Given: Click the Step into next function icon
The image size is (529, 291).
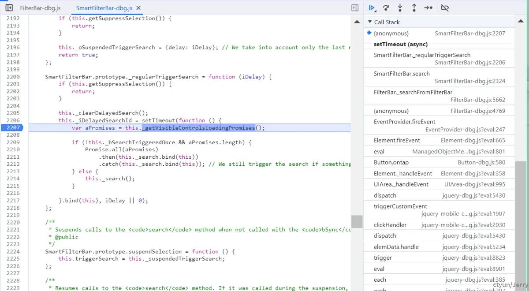Looking at the screenshot, I should [400, 8].
